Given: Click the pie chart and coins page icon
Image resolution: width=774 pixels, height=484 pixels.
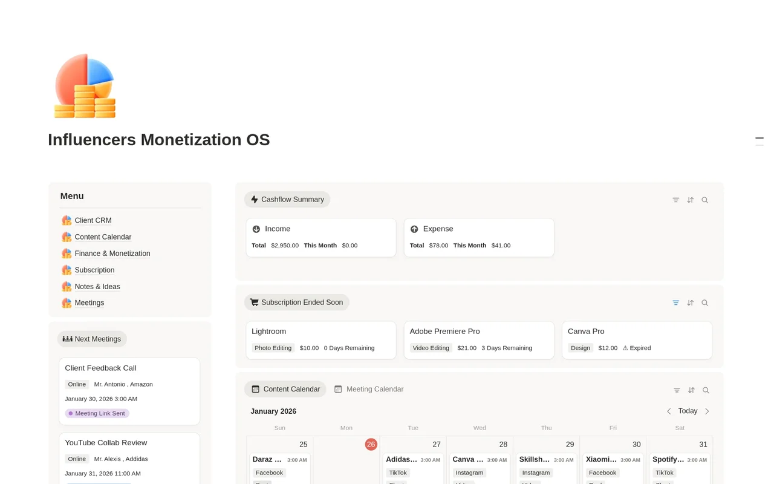Looking at the screenshot, I should click(85, 85).
